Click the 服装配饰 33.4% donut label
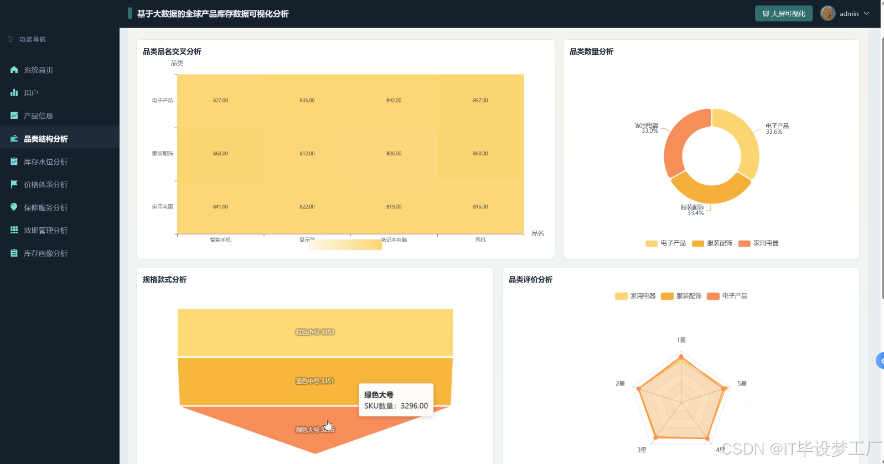884x464 pixels. pyautogui.click(x=692, y=210)
